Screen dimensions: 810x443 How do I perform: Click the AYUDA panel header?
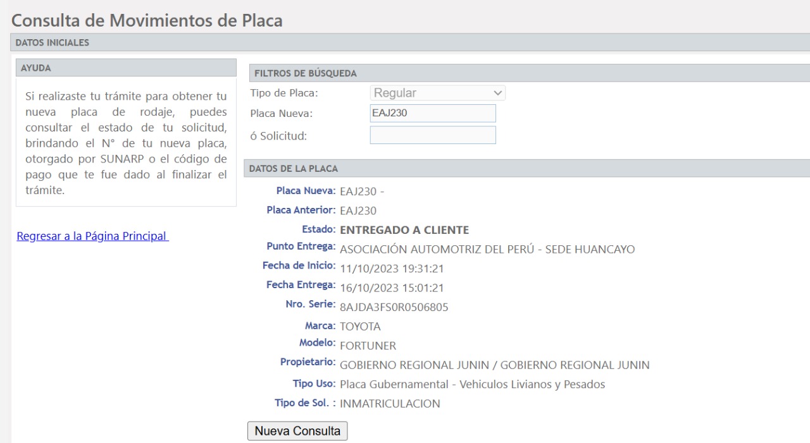36,68
